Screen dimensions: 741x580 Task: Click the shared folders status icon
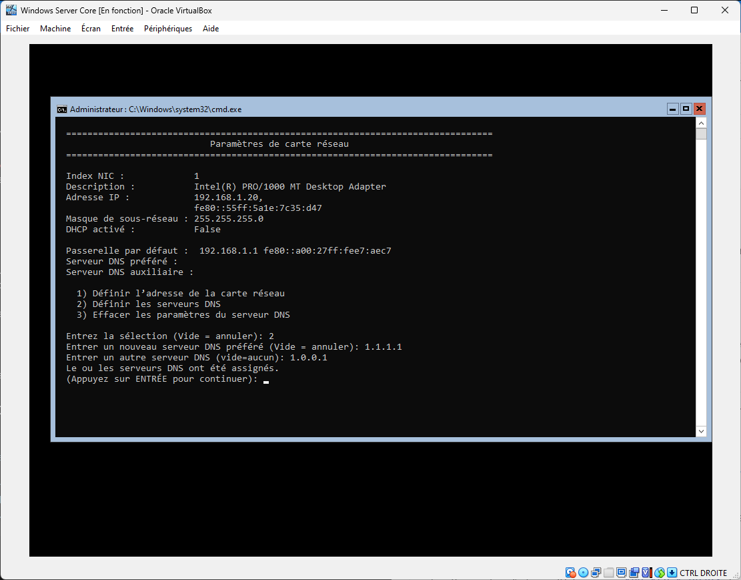coord(609,573)
